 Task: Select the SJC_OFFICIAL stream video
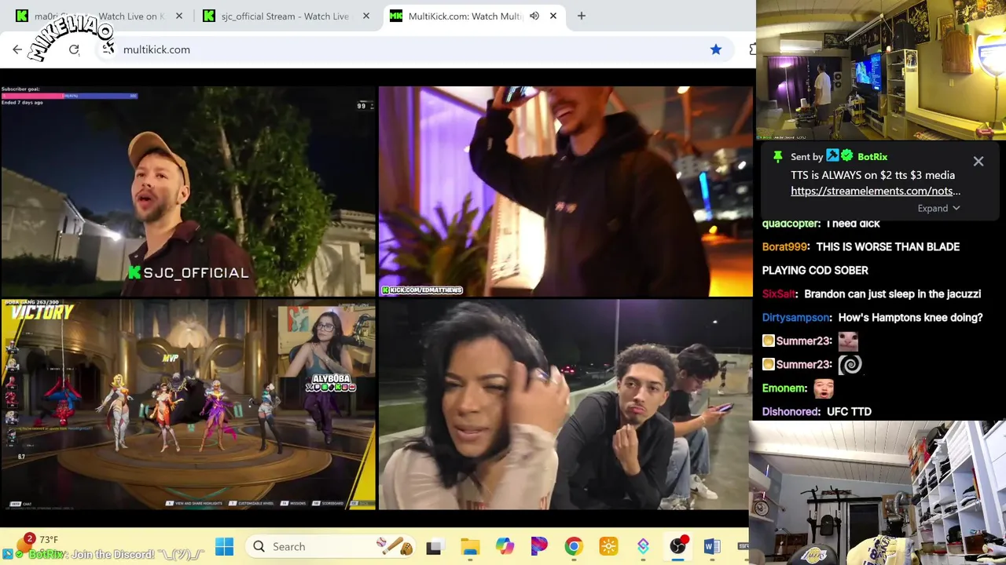click(x=188, y=191)
